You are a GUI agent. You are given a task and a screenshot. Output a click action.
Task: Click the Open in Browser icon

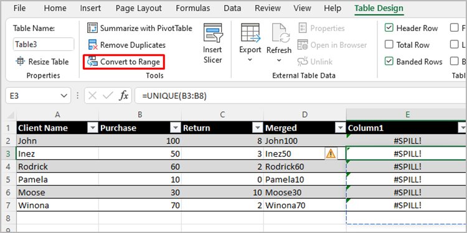point(302,45)
